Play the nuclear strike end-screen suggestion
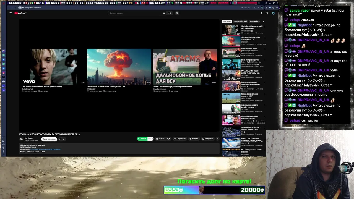Screen dimensions: 354x199 click(x=119, y=67)
